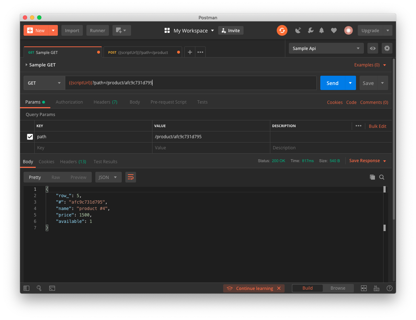Dismiss the Continue learning banner
This screenshot has height=320, width=416.
[x=279, y=288]
